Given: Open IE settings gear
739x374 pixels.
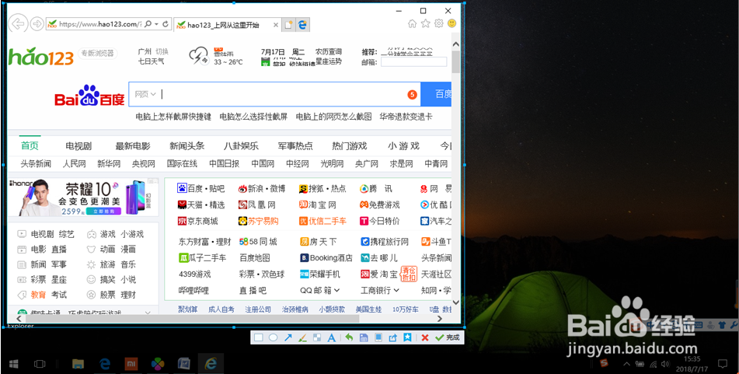Looking at the screenshot, I should click(439, 23).
